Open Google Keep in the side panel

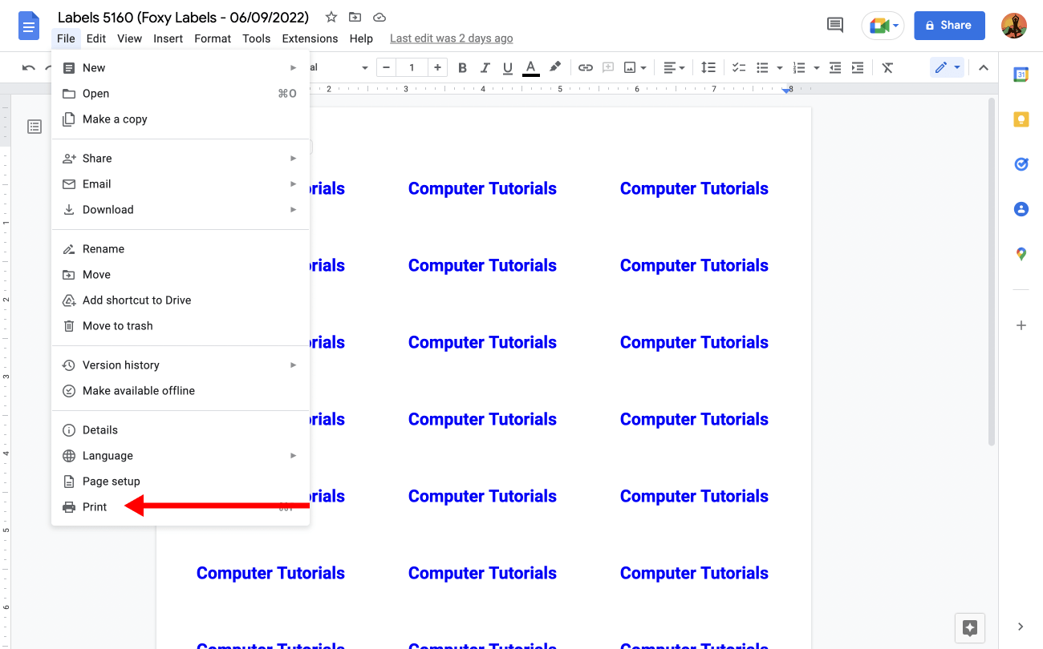click(1021, 119)
